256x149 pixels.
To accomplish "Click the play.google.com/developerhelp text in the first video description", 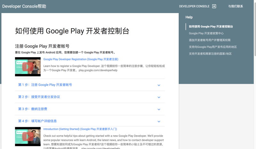I will point(98,70).
